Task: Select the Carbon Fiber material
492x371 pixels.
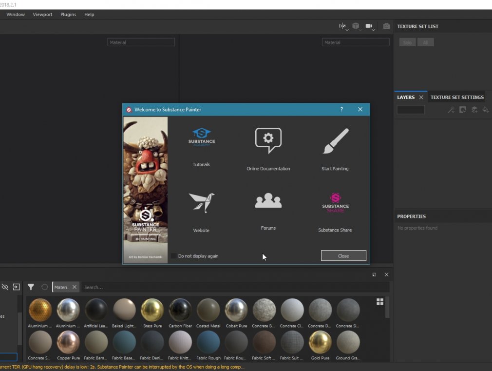Action: click(x=180, y=313)
